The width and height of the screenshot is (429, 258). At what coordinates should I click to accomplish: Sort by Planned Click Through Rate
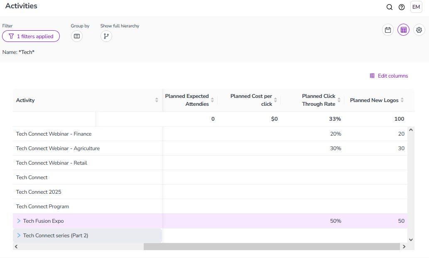339,100
